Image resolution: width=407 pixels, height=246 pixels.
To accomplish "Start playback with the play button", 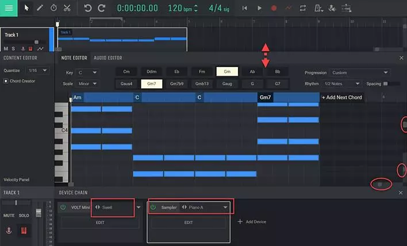I will [x=259, y=8].
